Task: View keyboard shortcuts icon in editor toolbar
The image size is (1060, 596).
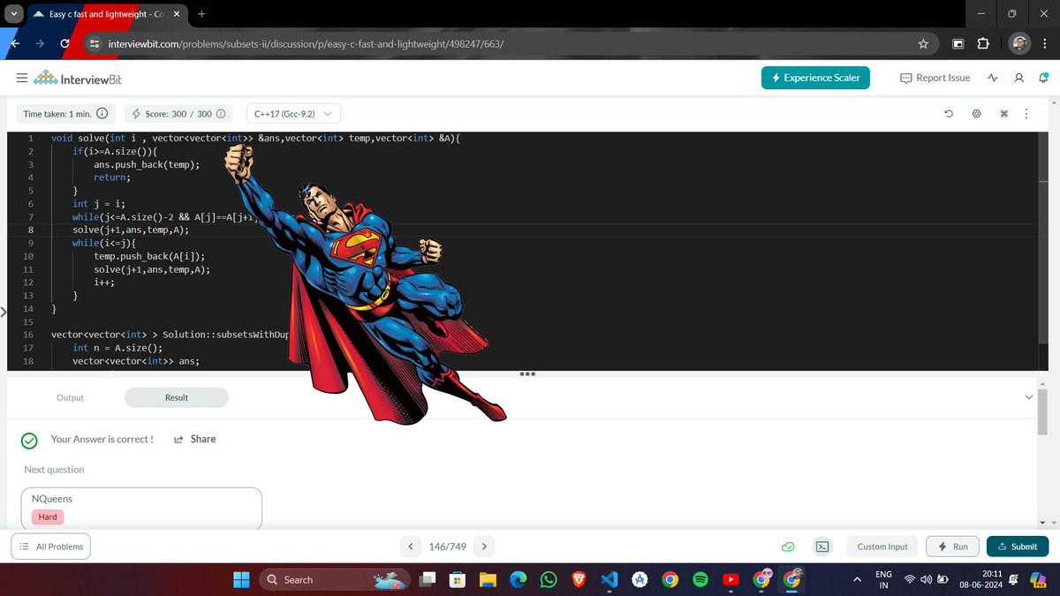Action: click(x=1003, y=114)
